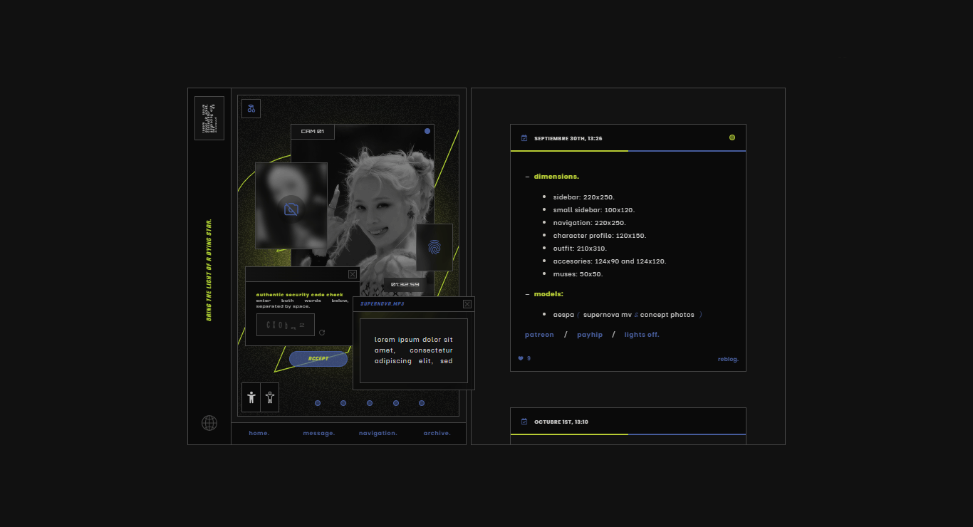Go to the home. navigation link

pyautogui.click(x=259, y=433)
